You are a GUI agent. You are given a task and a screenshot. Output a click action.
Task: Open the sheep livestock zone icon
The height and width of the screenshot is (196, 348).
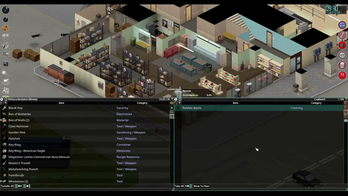click(x=6, y=82)
